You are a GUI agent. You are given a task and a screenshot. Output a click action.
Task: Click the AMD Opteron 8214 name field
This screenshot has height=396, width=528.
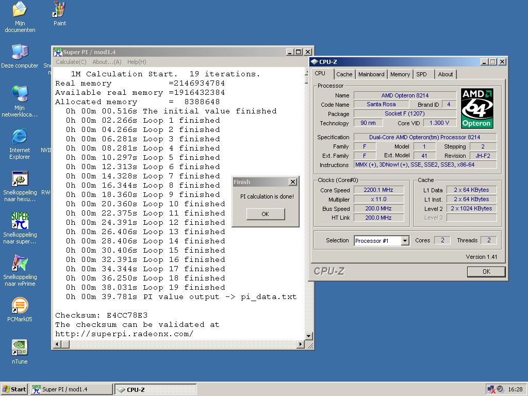[405, 95]
